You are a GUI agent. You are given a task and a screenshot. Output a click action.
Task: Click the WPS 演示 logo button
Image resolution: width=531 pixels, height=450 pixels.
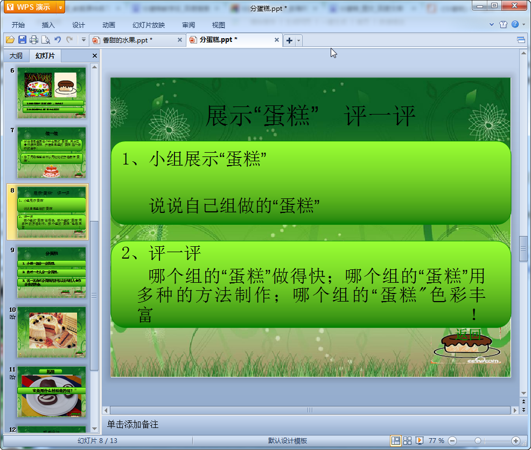coord(31,7)
